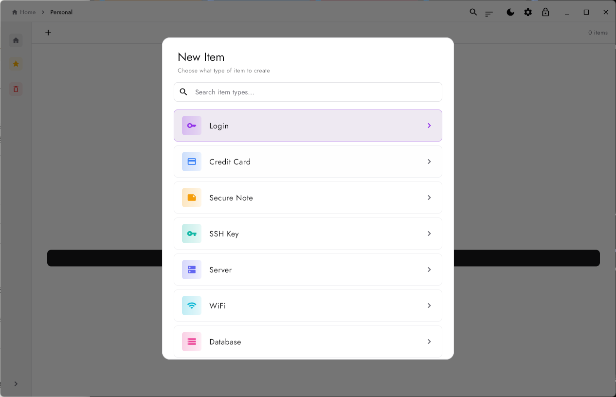Open Server row chevron
The height and width of the screenshot is (397, 616).
click(x=429, y=270)
